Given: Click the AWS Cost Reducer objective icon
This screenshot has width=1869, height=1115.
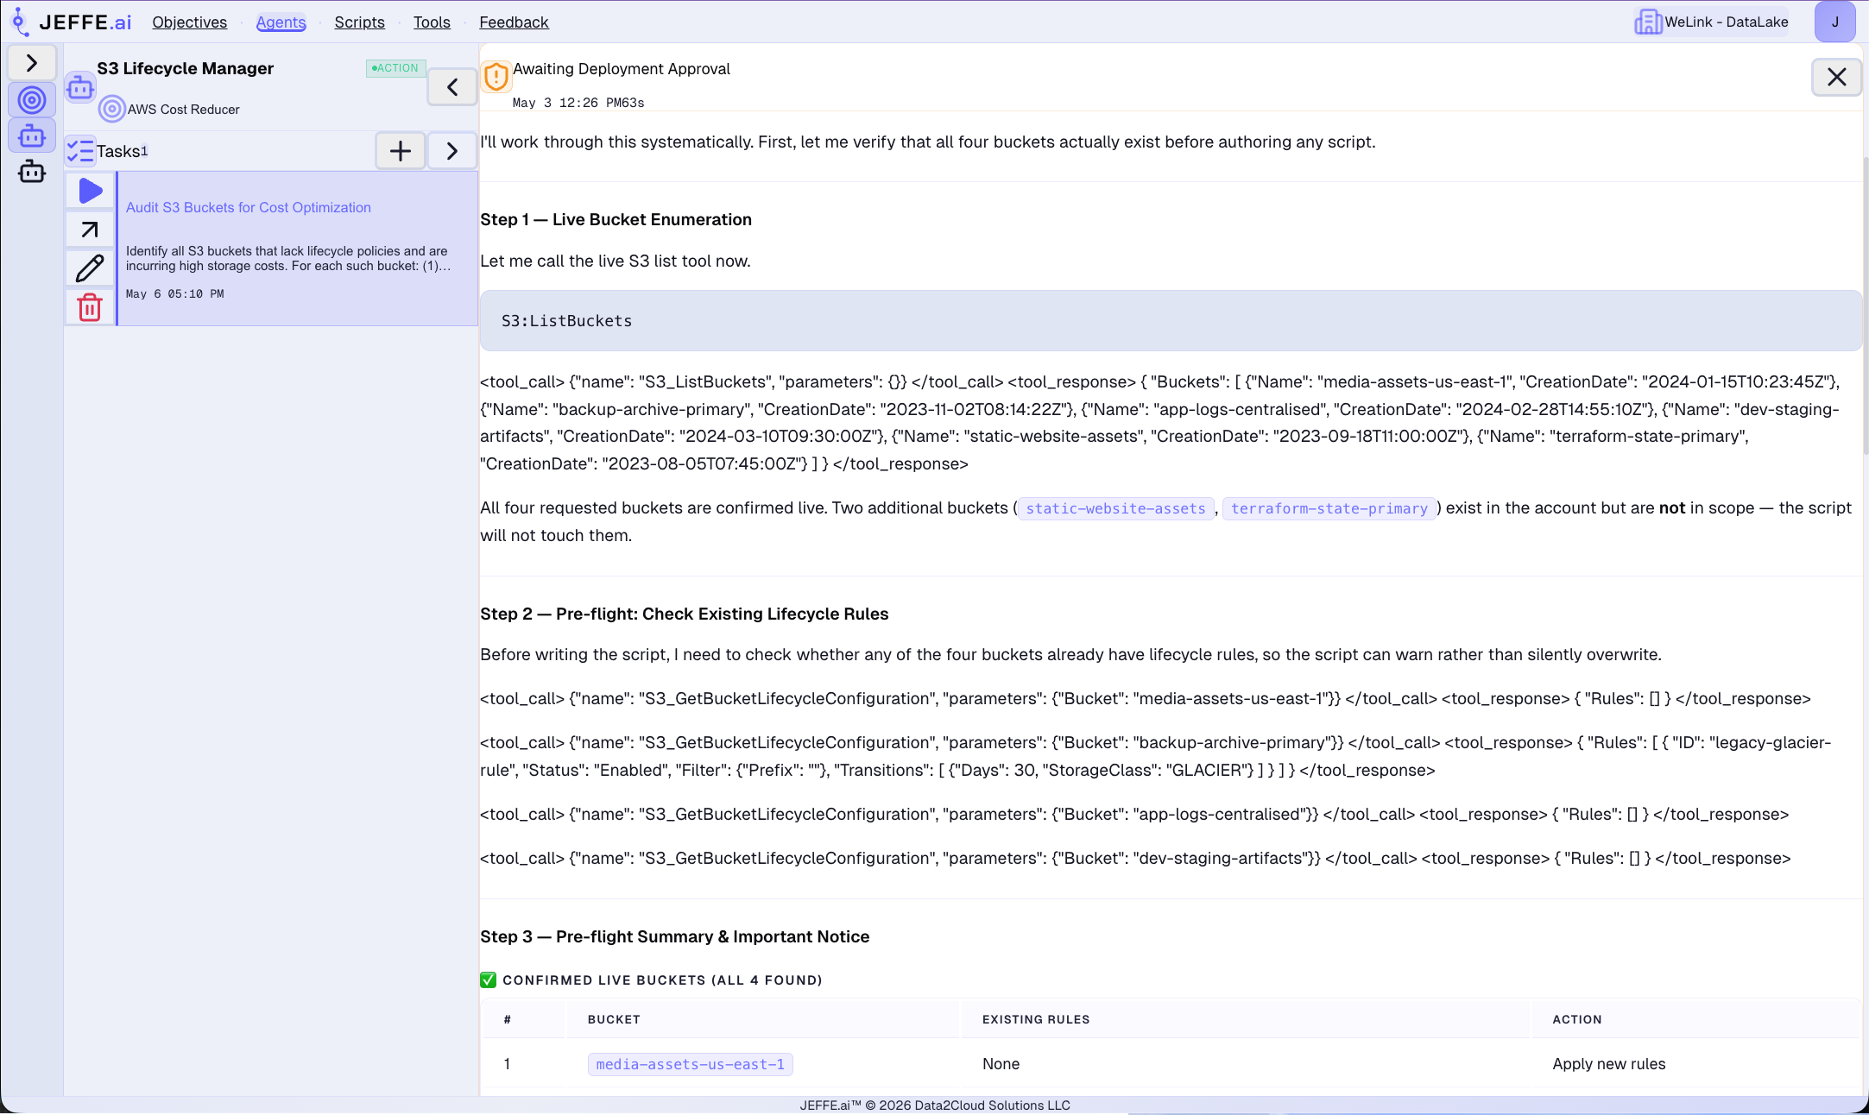Looking at the screenshot, I should 111,109.
